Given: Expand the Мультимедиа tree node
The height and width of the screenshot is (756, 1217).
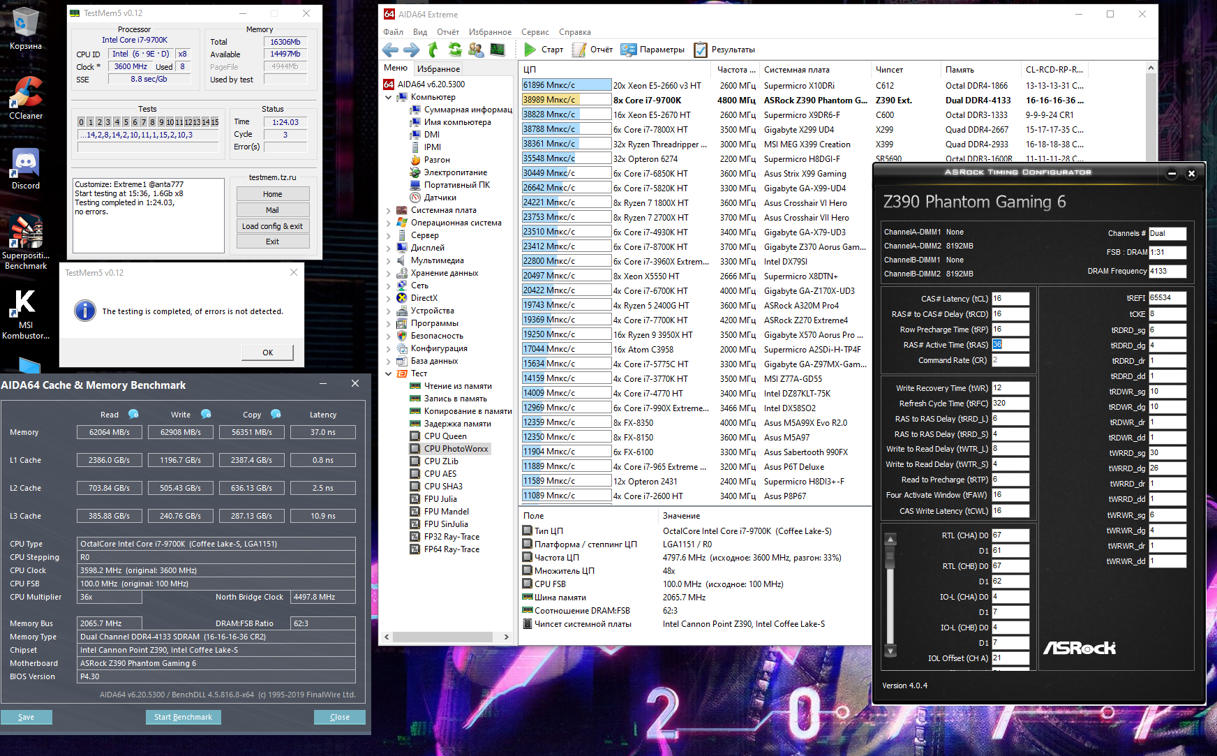Looking at the screenshot, I should click(389, 261).
